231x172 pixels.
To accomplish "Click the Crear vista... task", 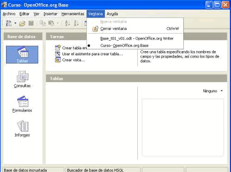I will [x=73, y=60].
